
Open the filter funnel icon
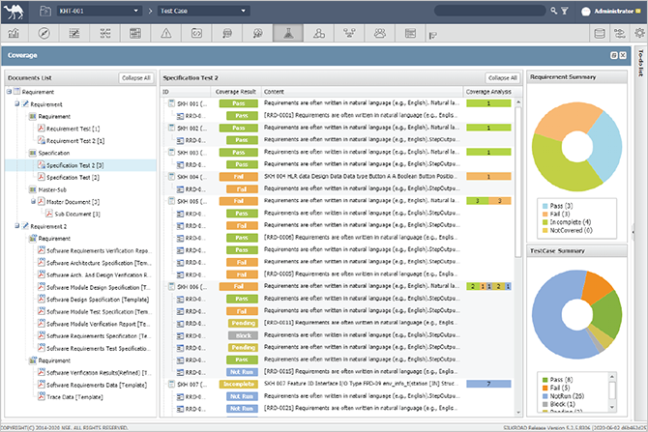tap(565, 12)
